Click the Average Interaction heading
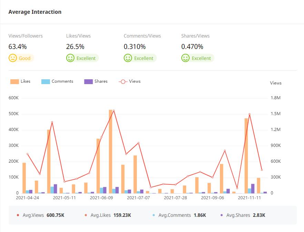This screenshot has width=304, height=232. (35, 12)
